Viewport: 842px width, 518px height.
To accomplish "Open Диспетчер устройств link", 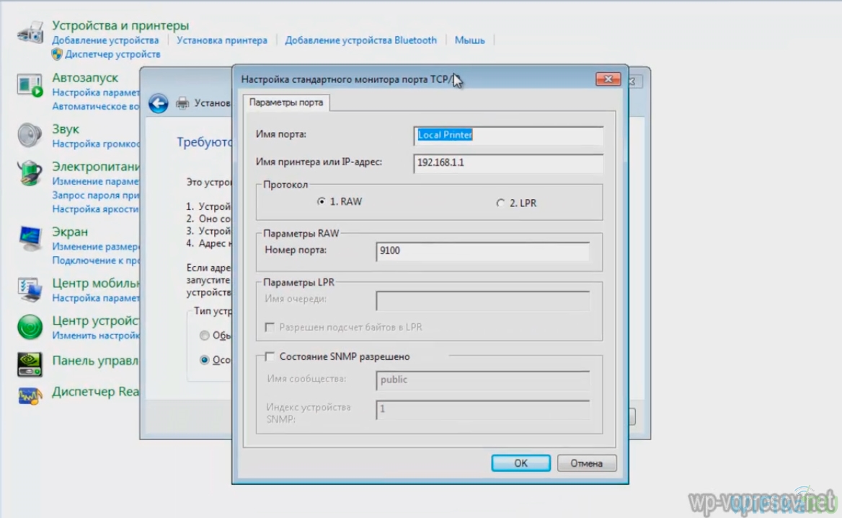I will tap(112, 54).
